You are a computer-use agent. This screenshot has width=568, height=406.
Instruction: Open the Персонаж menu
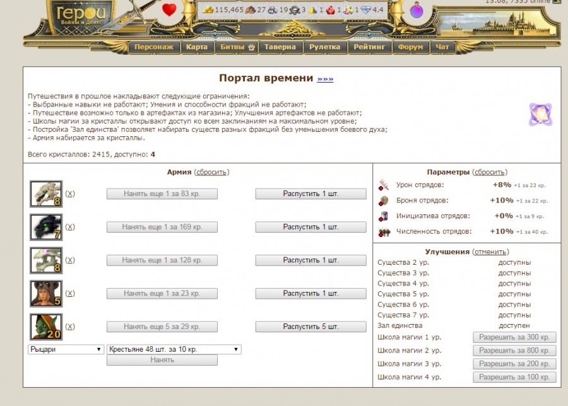click(x=154, y=47)
